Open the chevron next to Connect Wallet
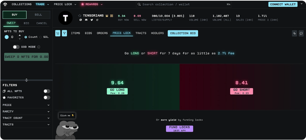 [302, 4]
